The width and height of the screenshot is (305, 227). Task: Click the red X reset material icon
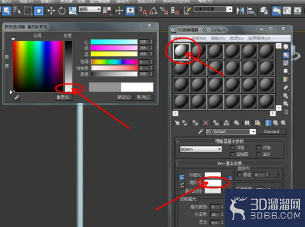pyautogui.click(x=206, y=123)
